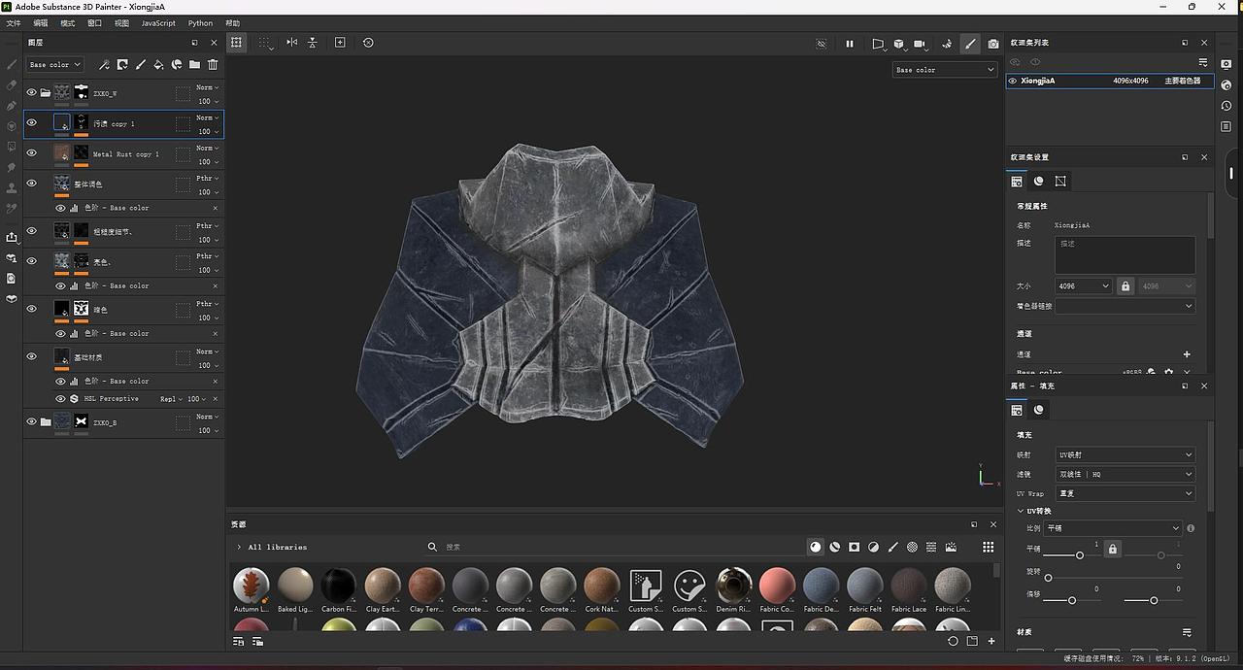Open UV Wrap 重复 dropdown
The image size is (1243, 670).
click(1125, 493)
